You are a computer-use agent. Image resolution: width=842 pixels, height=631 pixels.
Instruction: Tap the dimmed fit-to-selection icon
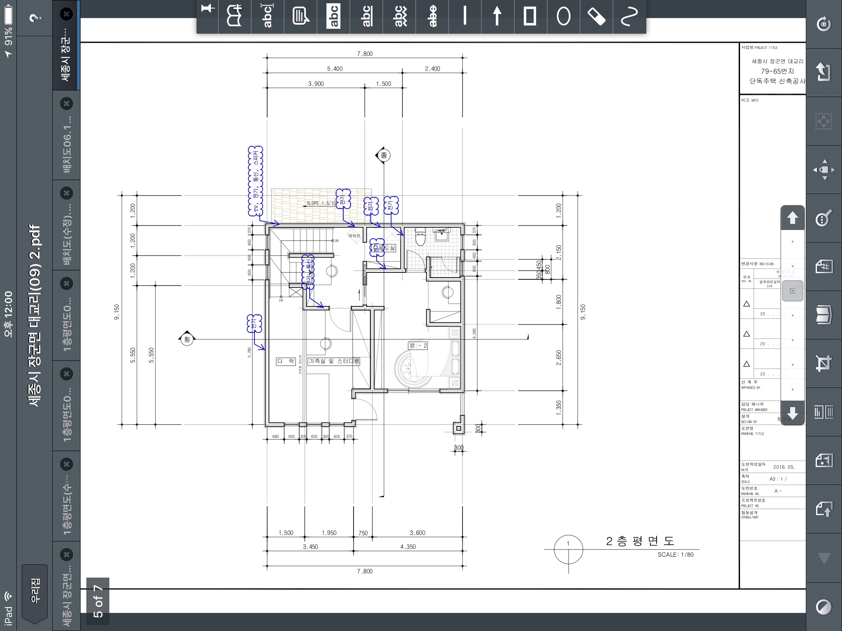tap(824, 121)
